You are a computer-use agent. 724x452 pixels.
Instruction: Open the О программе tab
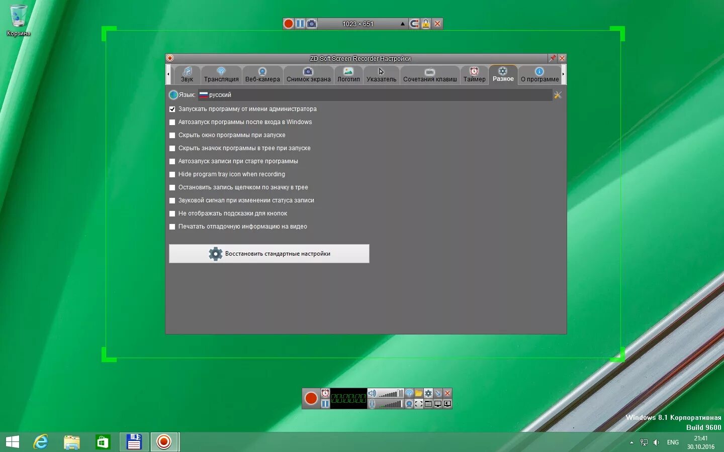point(539,75)
